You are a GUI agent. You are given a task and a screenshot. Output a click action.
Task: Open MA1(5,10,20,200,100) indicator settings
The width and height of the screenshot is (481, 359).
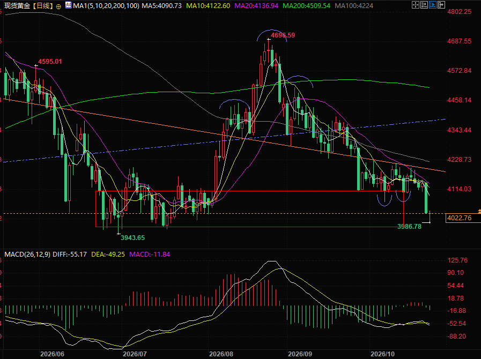[106, 6]
